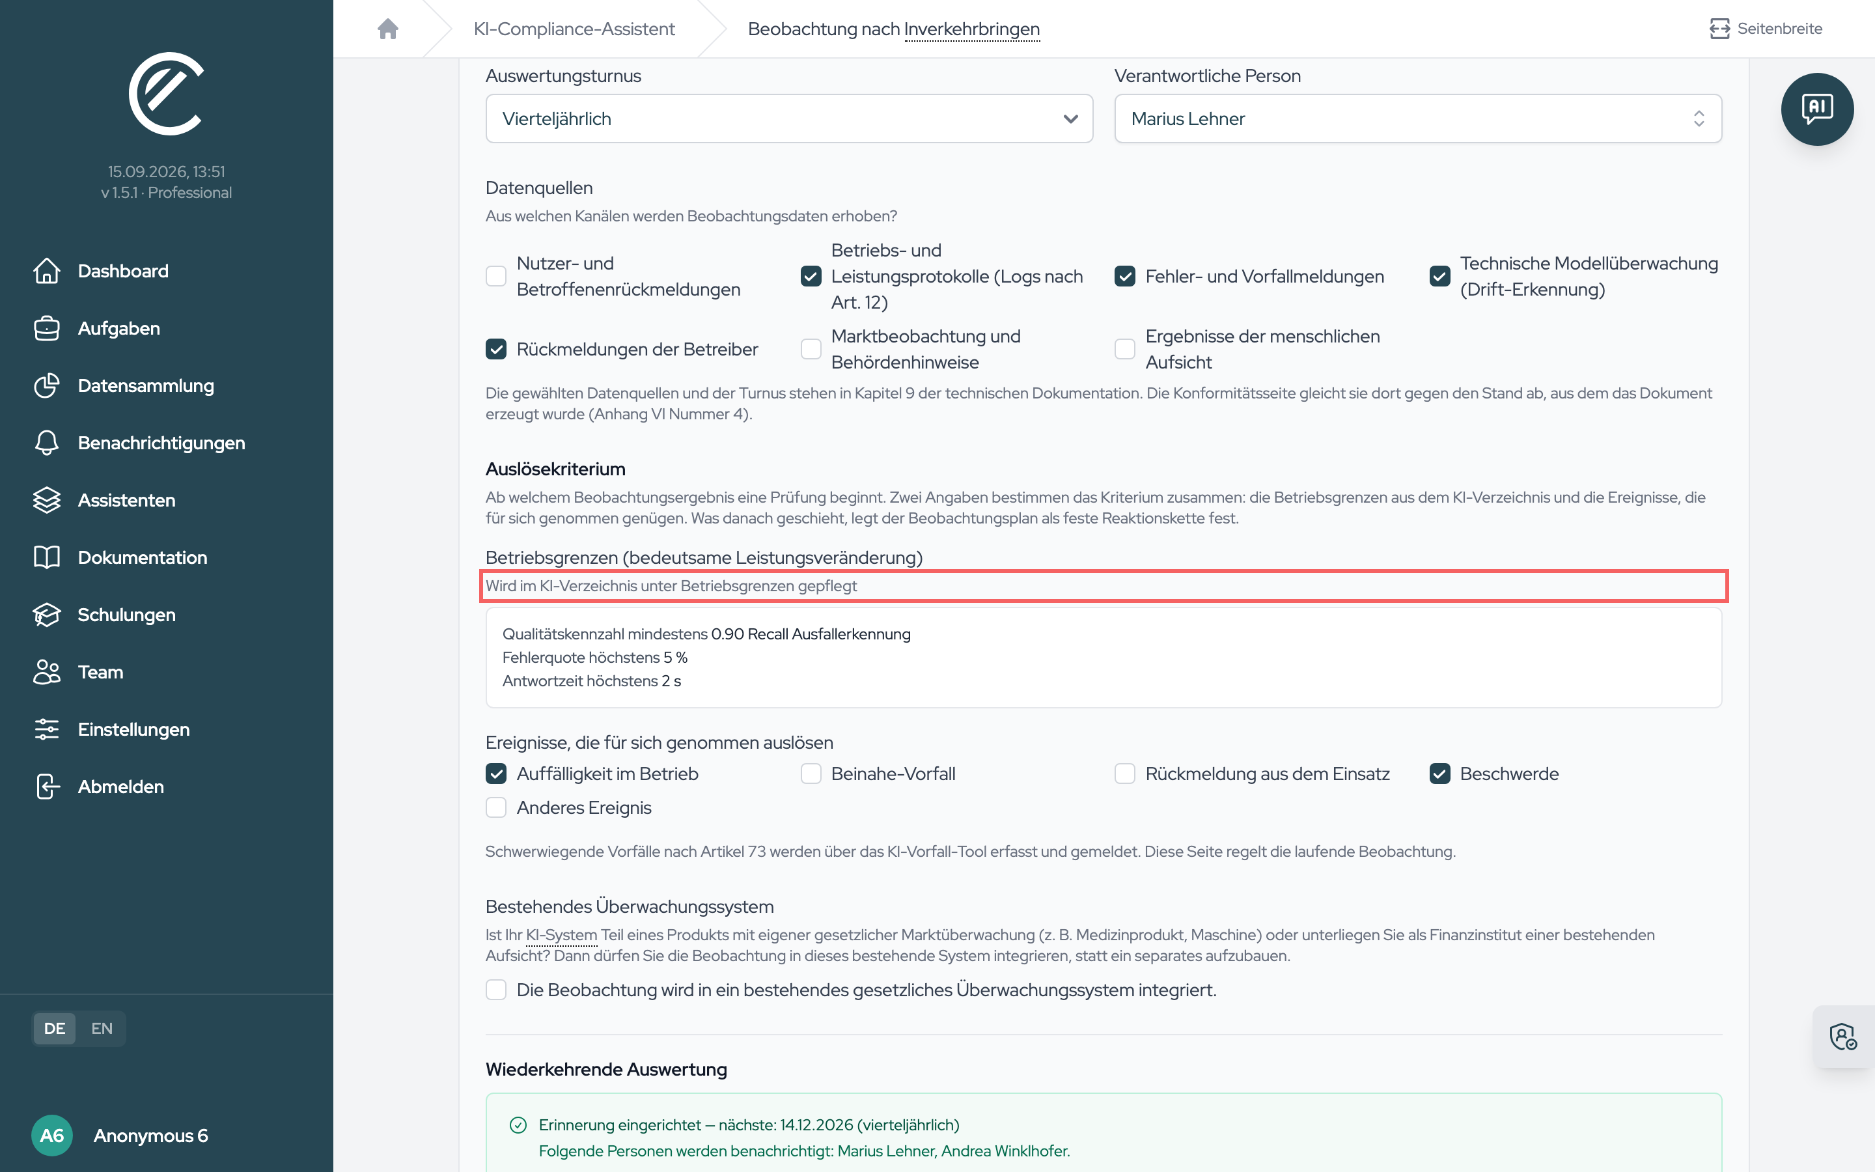Uncheck Fehler- und Vorfallmeldungen checkbox

[x=1125, y=276]
